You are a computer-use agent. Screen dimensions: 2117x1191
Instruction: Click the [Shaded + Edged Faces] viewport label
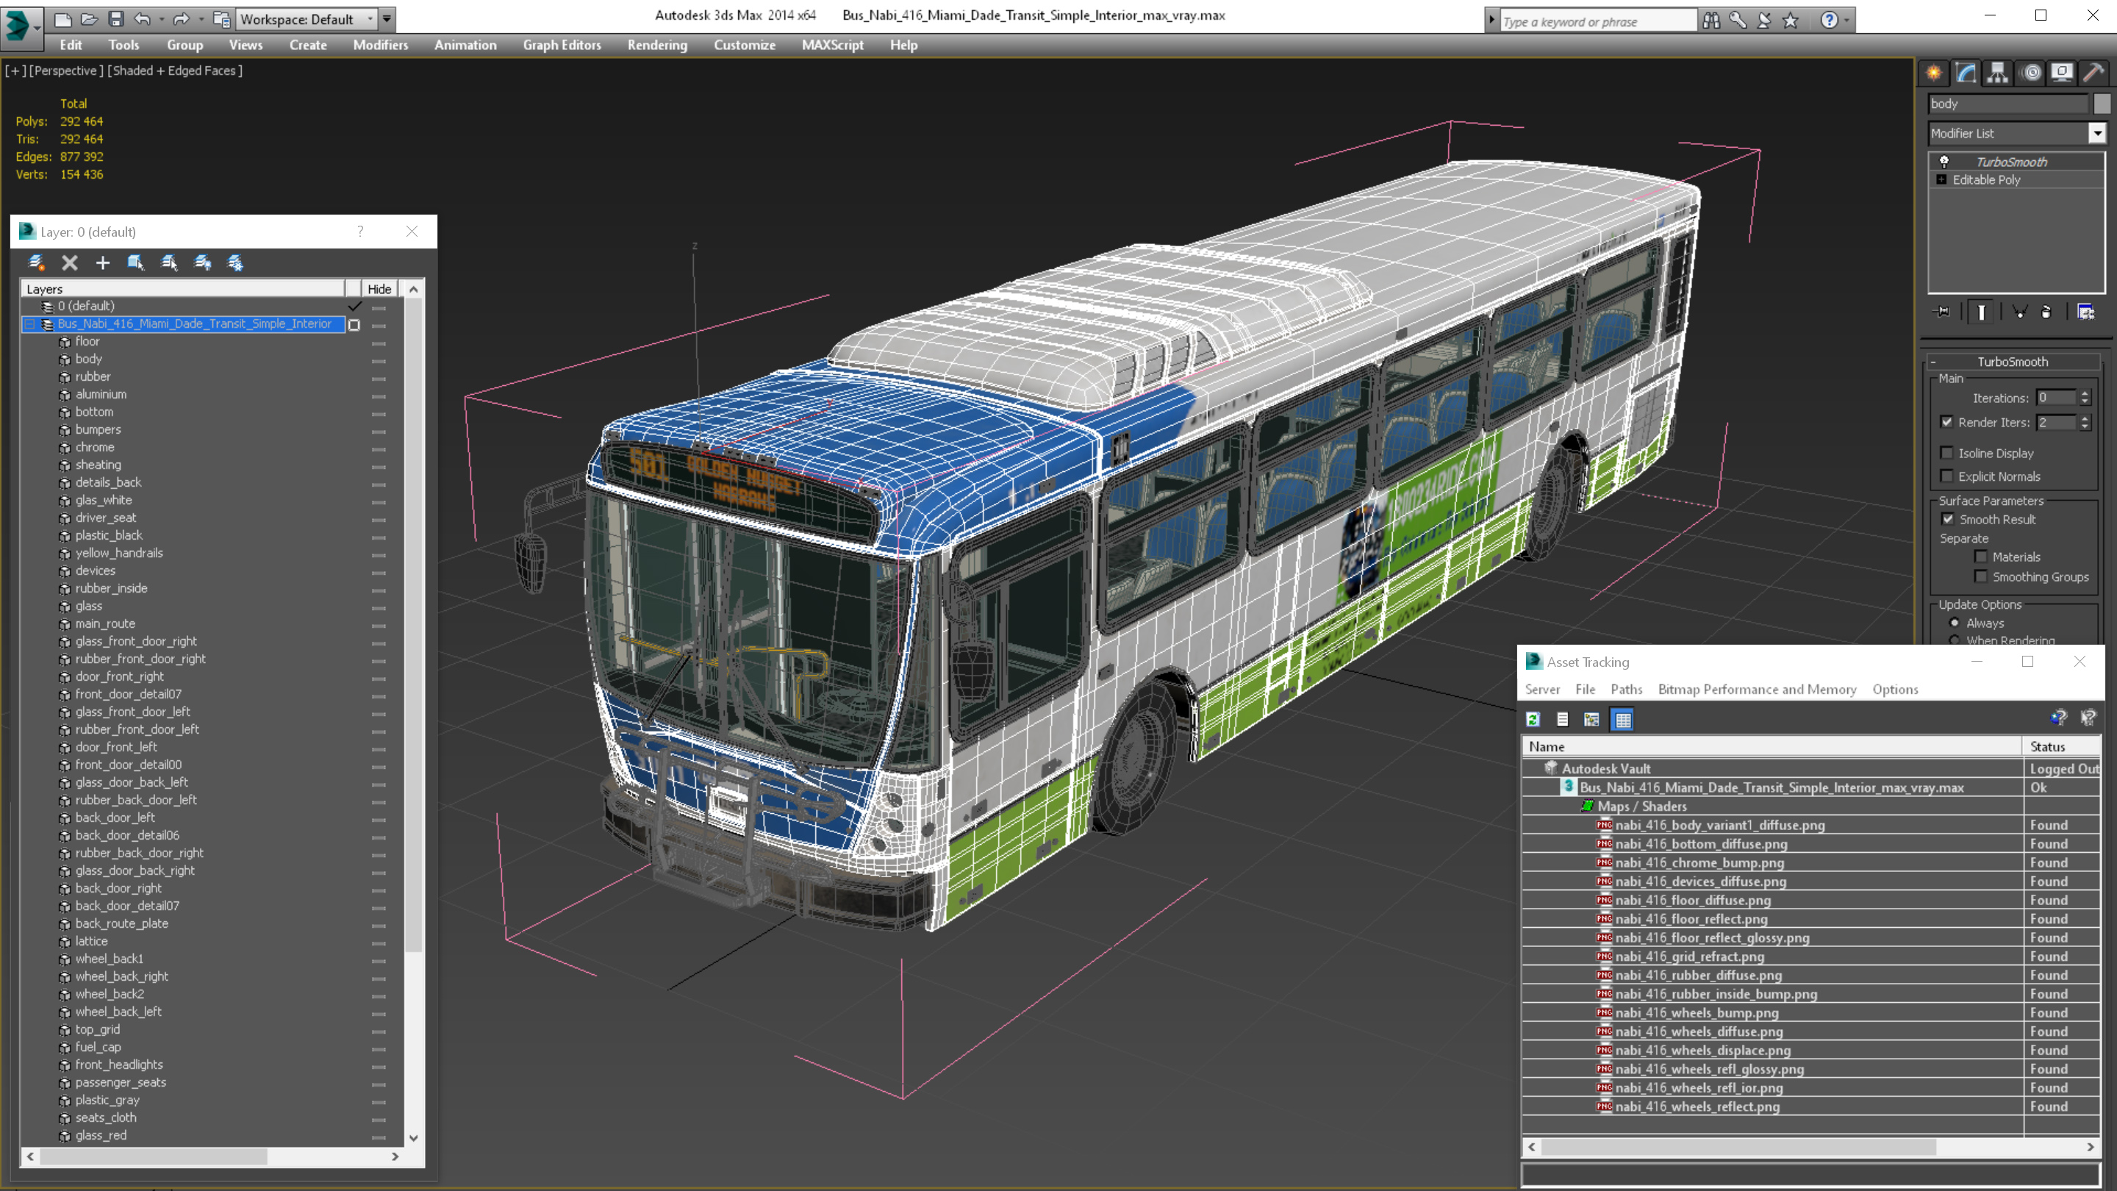coord(175,71)
